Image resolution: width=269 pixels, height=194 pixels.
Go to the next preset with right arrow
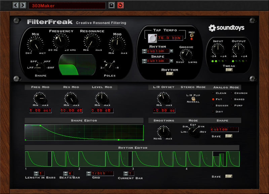tap(23, 5)
